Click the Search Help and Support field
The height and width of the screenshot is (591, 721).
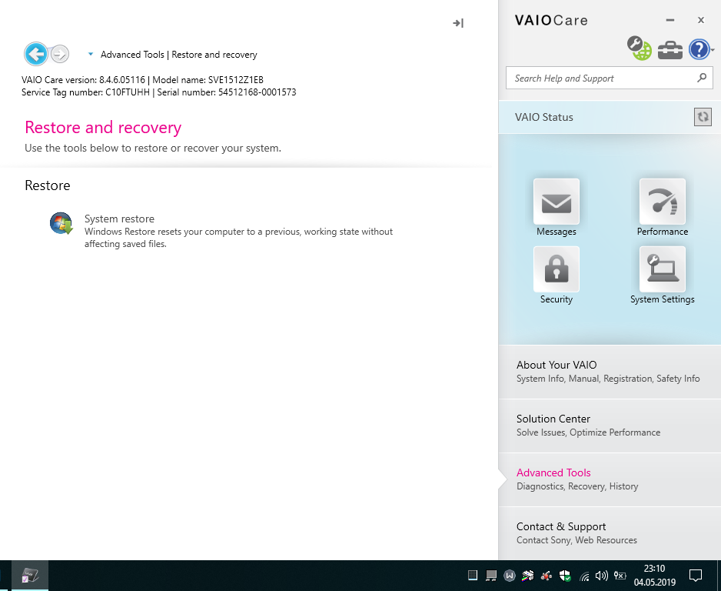[x=600, y=78]
